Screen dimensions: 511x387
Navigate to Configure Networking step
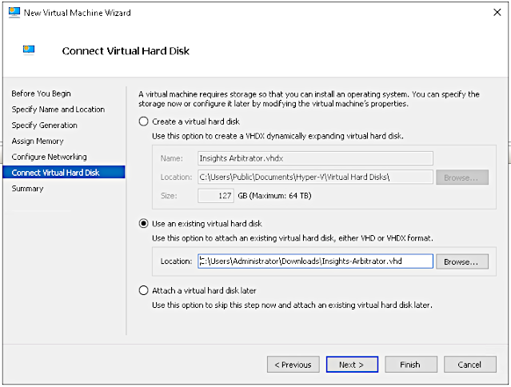coord(49,157)
